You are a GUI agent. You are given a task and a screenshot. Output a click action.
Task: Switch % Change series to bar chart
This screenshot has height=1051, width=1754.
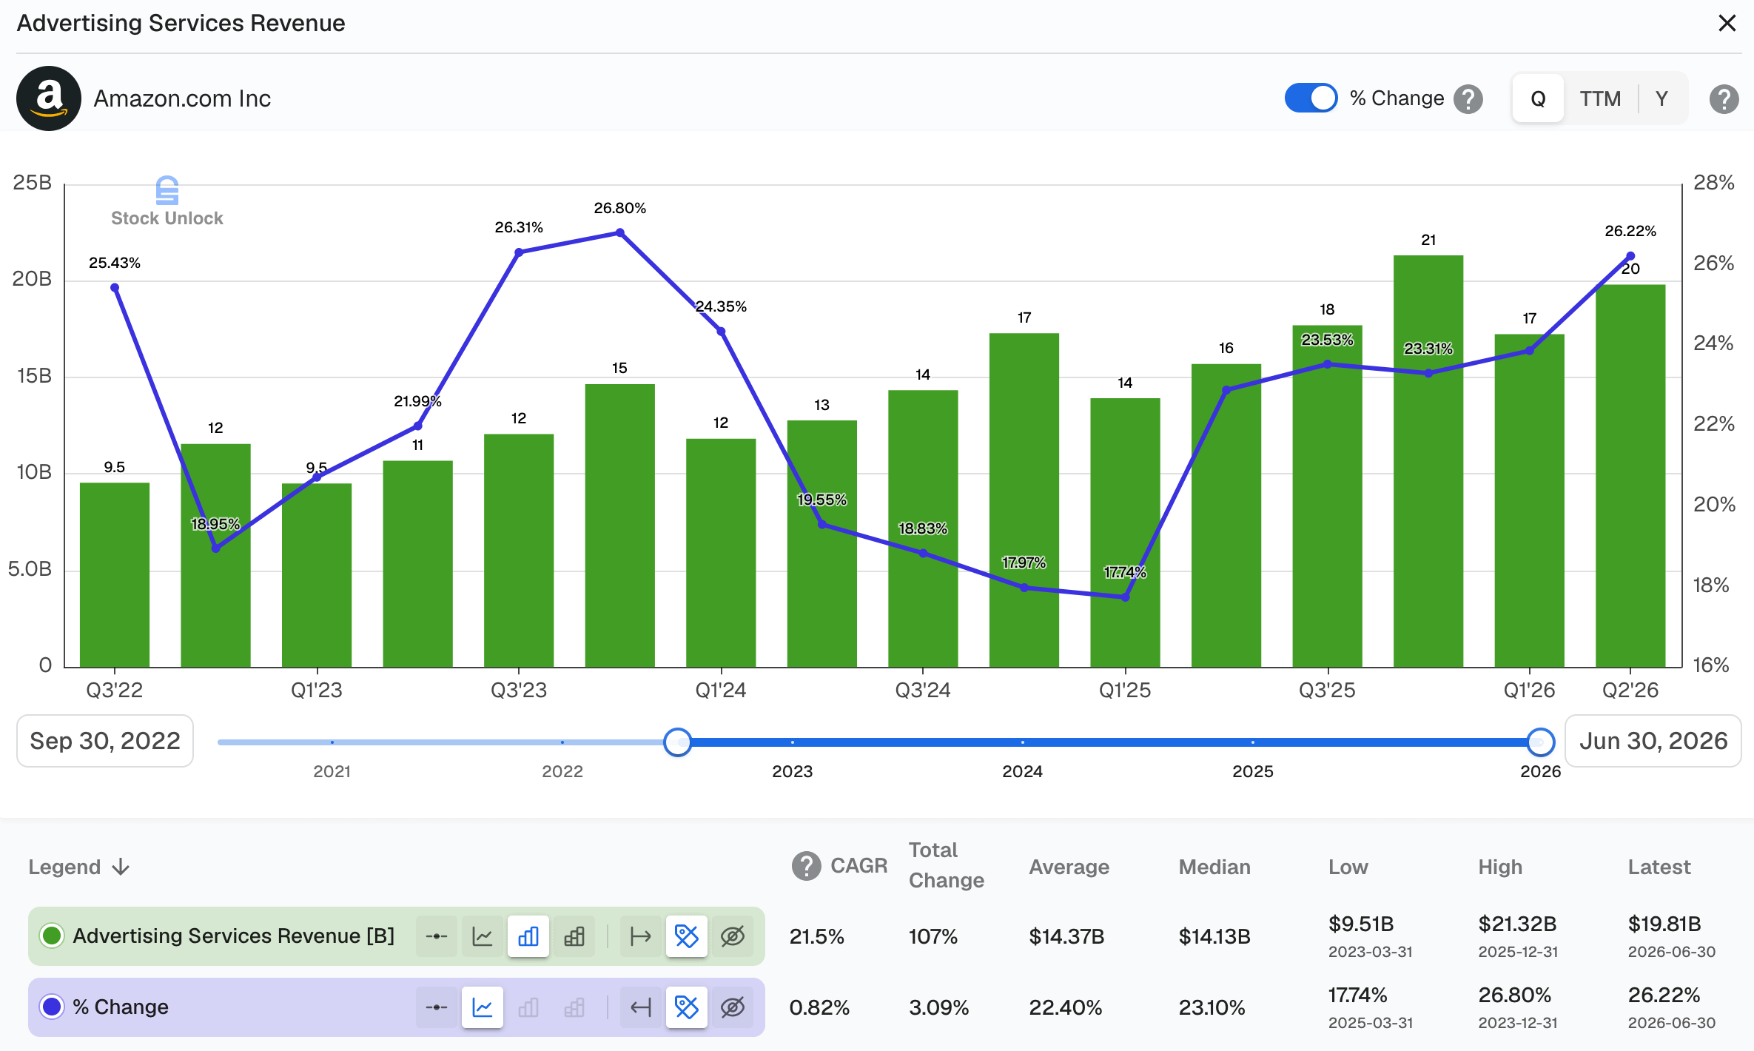(x=528, y=1007)
